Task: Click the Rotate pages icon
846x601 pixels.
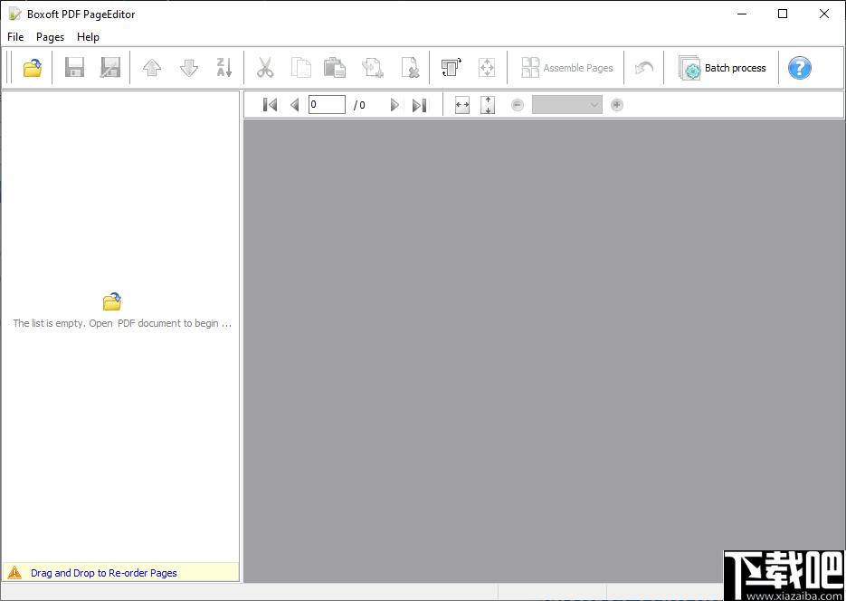Action: (x=452, y=68)
